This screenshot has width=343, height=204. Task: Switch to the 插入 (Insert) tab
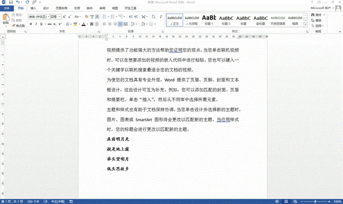click(33, 8)
